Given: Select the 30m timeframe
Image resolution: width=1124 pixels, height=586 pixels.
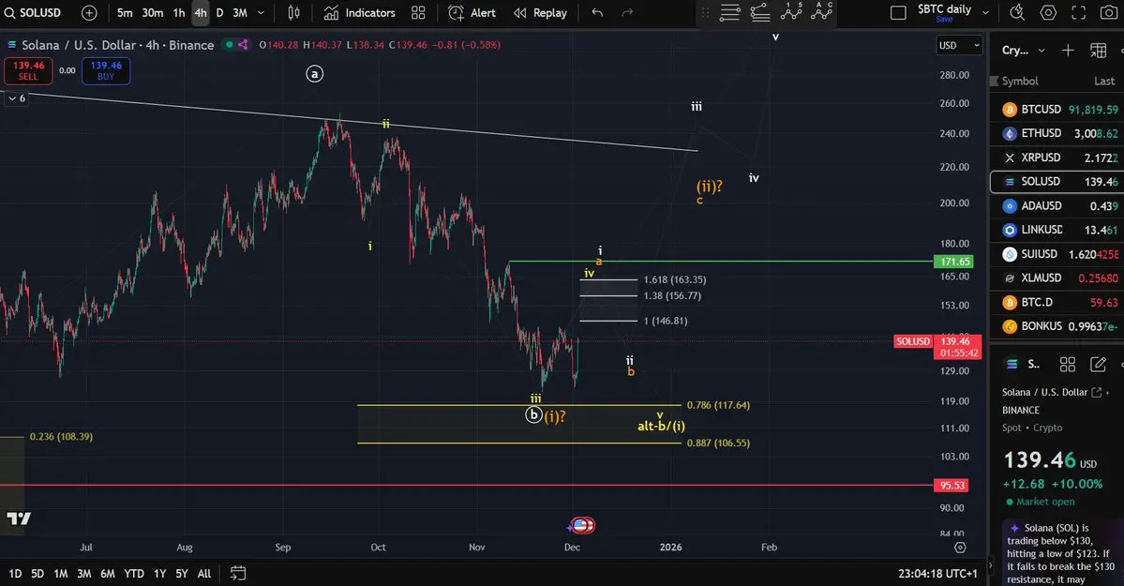Looking at the screenshot, I should coord(152,13).
